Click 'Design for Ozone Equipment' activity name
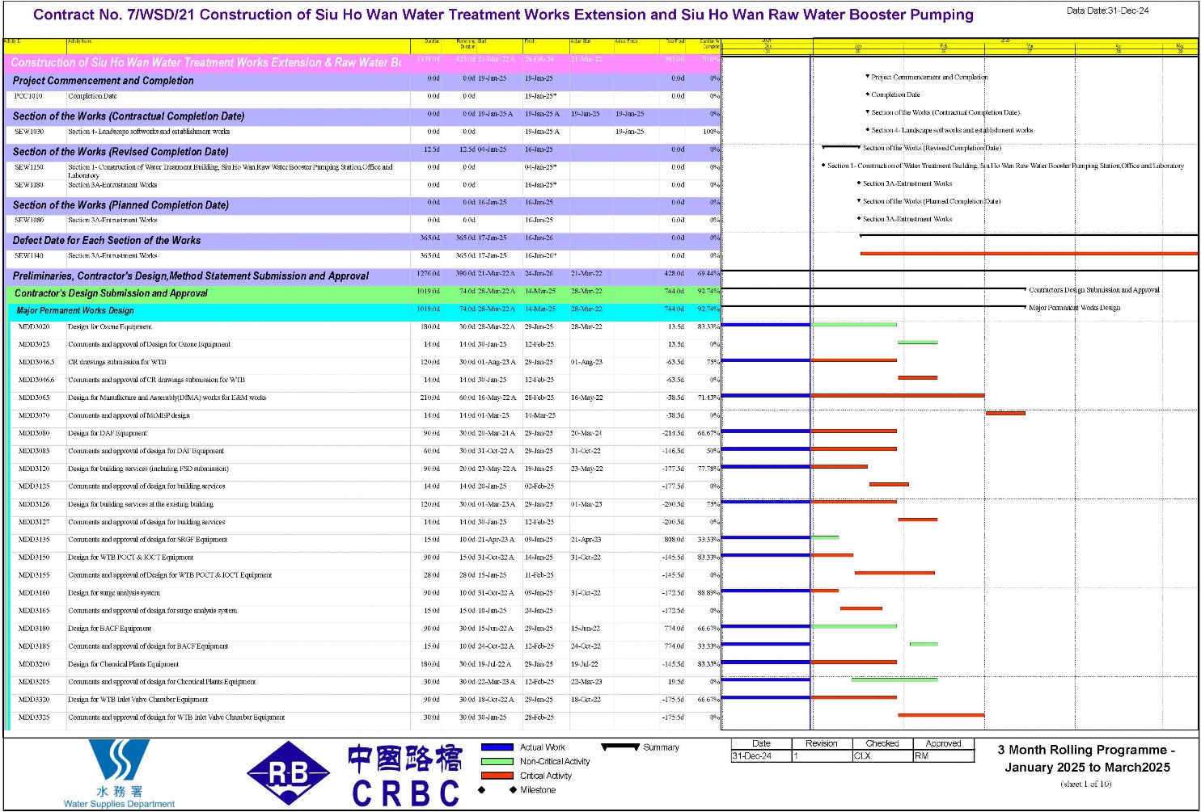Screen dimensions: 1201x812 pyautogui.click(x=110, y=327)
